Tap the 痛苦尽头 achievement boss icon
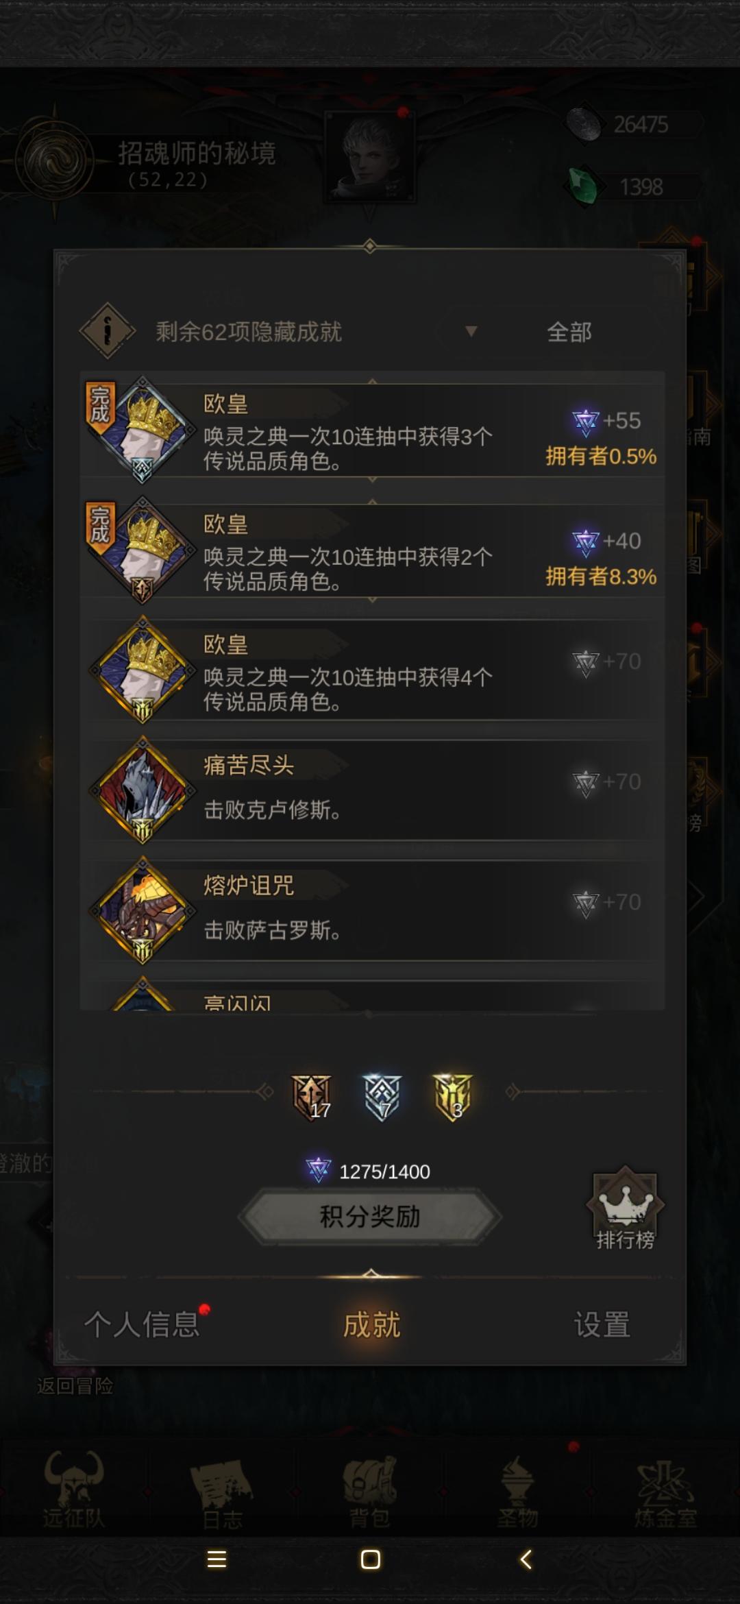The width and height of the screenshot is (740, 1604). coord(143,790)
